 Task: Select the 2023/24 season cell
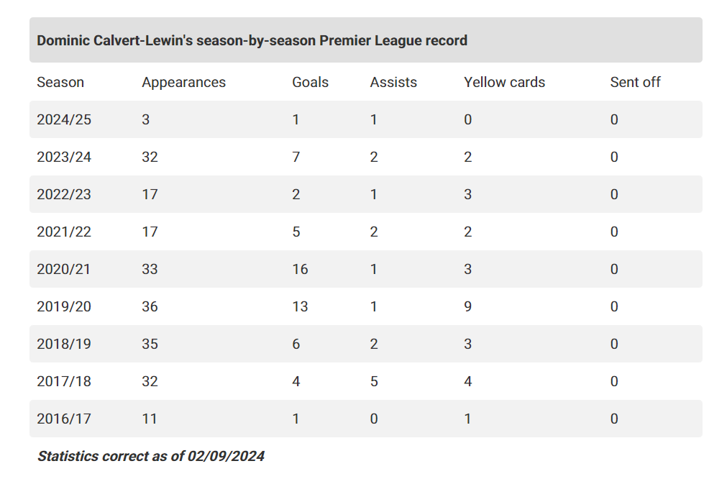tap(64, 157)
